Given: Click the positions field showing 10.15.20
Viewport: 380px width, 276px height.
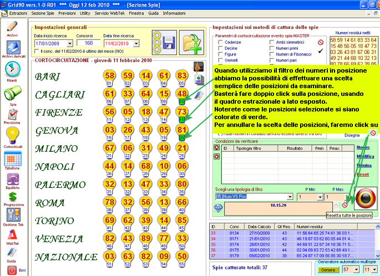Looking at the screenshot, I should coord(278,208).
